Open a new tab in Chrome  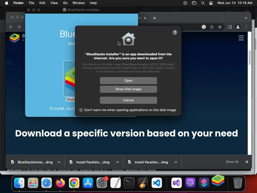click(x=155, y=18)
